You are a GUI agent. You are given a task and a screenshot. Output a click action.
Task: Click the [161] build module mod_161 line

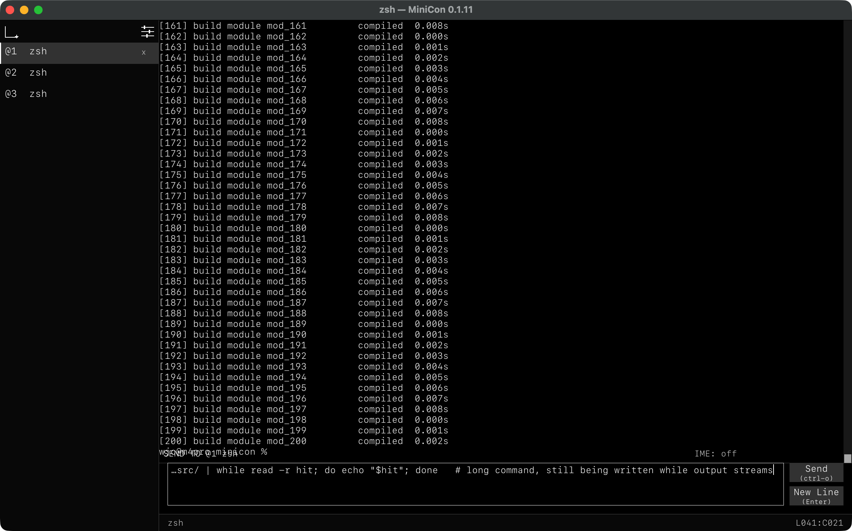tap(304, 26)
